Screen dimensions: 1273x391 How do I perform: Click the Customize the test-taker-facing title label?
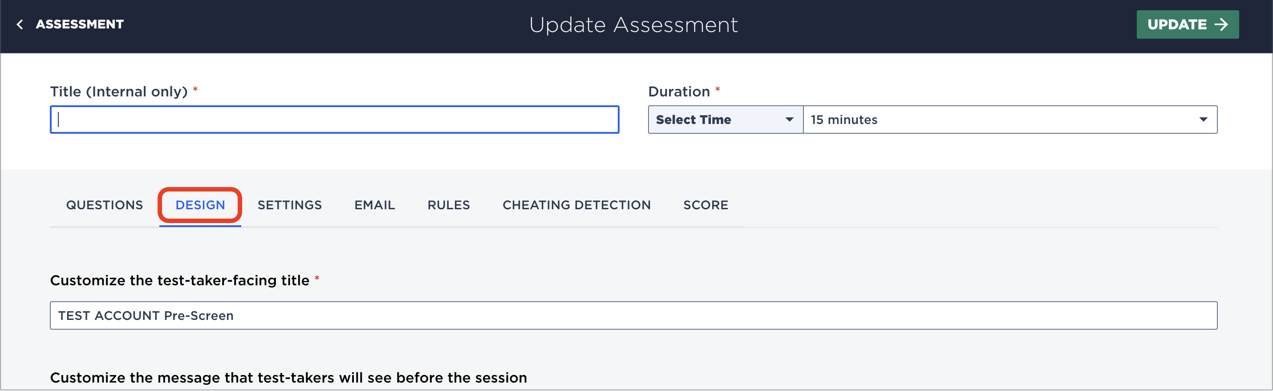[x=179, y=280]
